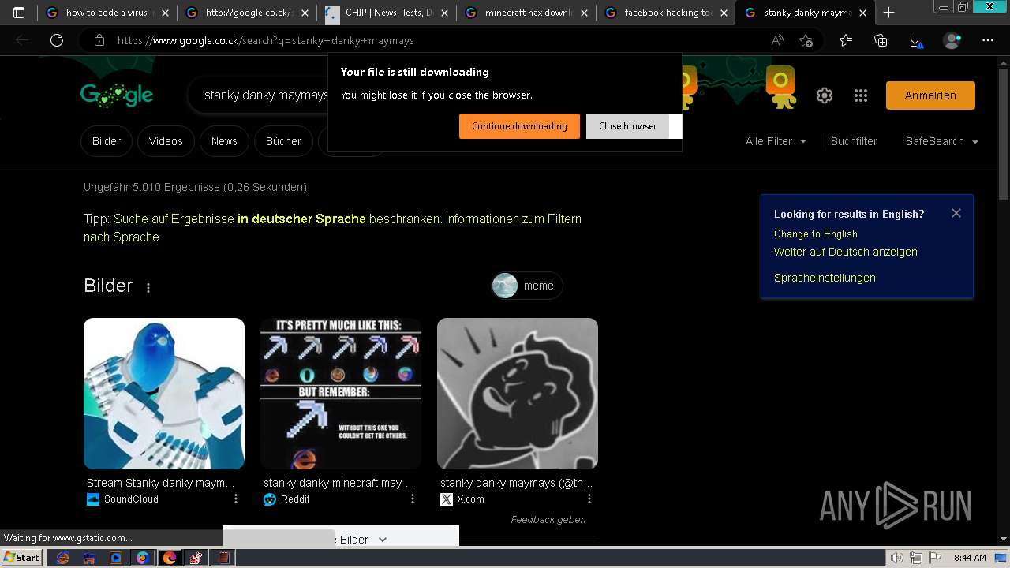
Task: Launch Internet Explorer from the taskbar
Action: pos(63,558)
